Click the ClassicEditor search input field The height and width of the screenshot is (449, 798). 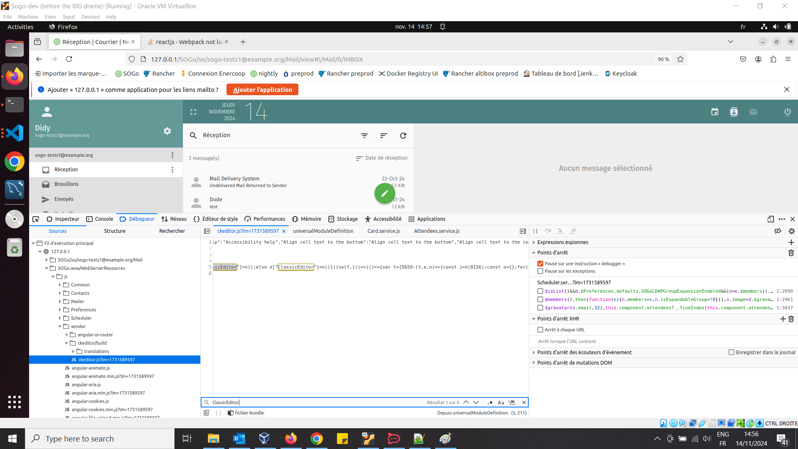316,402
